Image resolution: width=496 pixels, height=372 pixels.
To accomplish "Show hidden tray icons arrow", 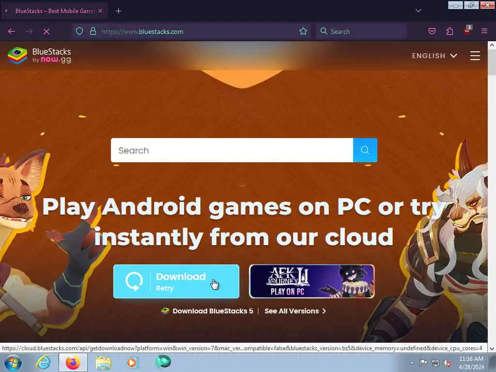I will pos(412,363).
